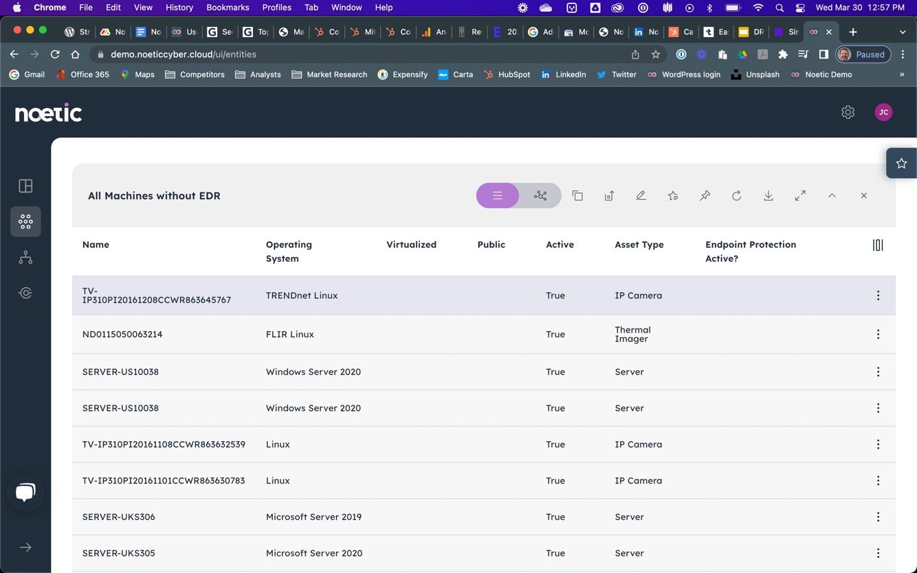Expand panel to full screen
The width and height of the screenshot is (917, 573).
tap(800, 196)
